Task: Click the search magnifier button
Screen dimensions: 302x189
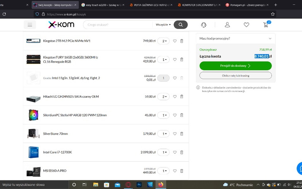Action: pos(180,25)
